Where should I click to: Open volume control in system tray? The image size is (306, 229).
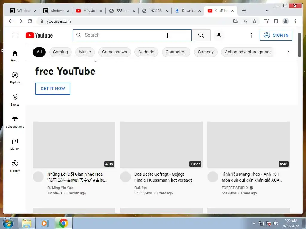tap(276, 223)
